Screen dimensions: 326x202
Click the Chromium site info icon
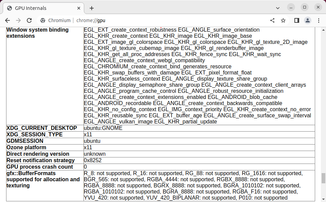[43, 20]
